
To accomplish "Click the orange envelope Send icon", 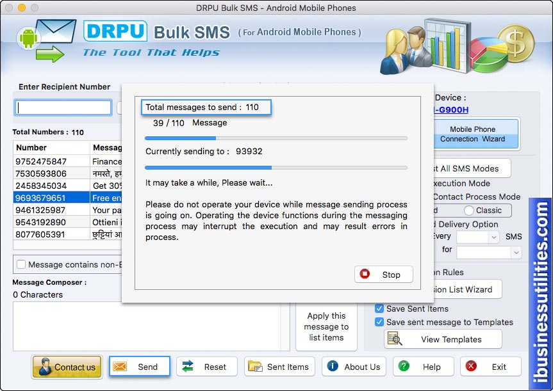I will [120, 366].
